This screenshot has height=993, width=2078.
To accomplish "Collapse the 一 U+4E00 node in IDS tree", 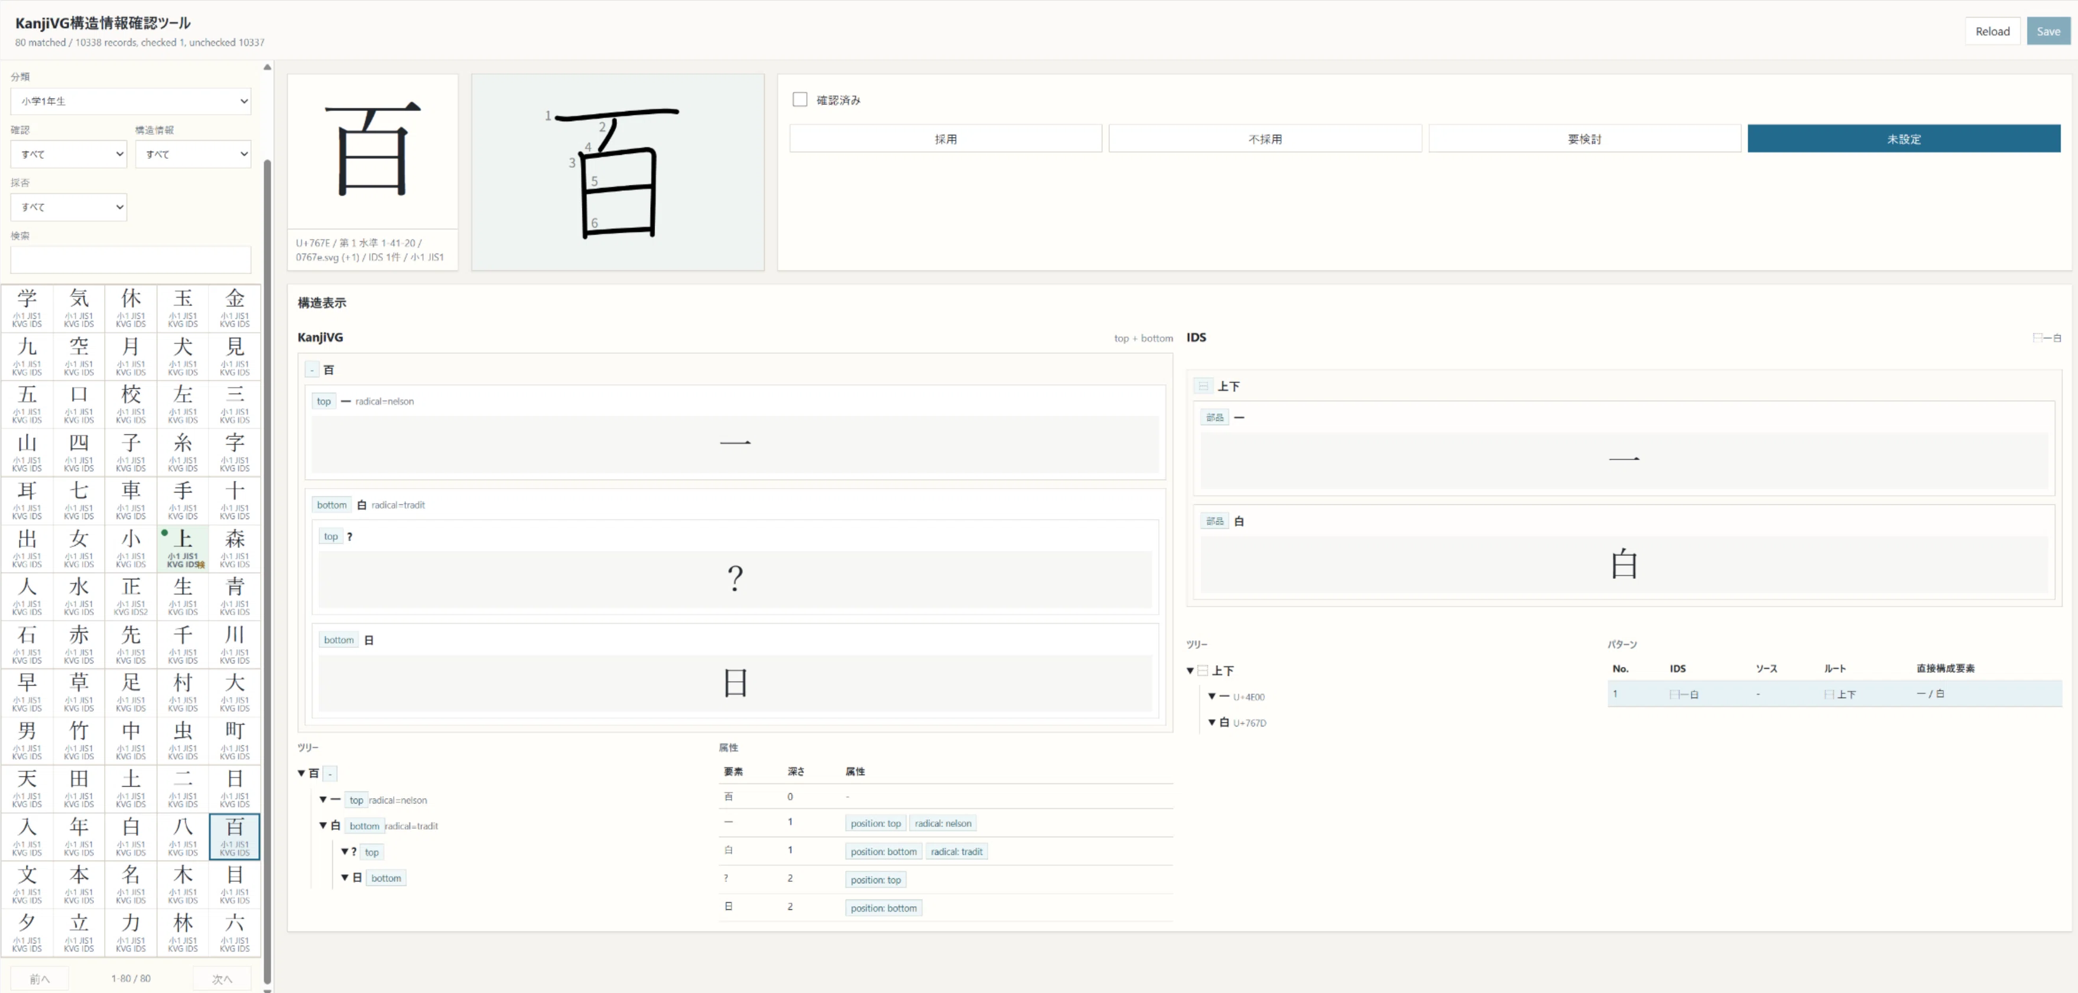I will point(1212,696).
